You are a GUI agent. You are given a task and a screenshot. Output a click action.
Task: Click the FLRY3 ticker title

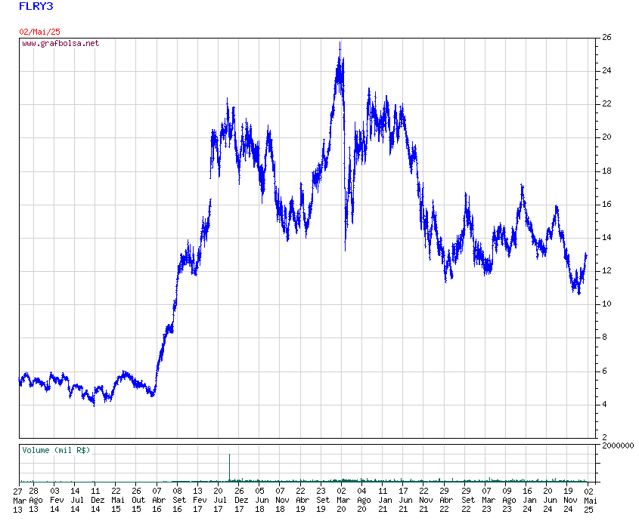[x=36, y=7]
